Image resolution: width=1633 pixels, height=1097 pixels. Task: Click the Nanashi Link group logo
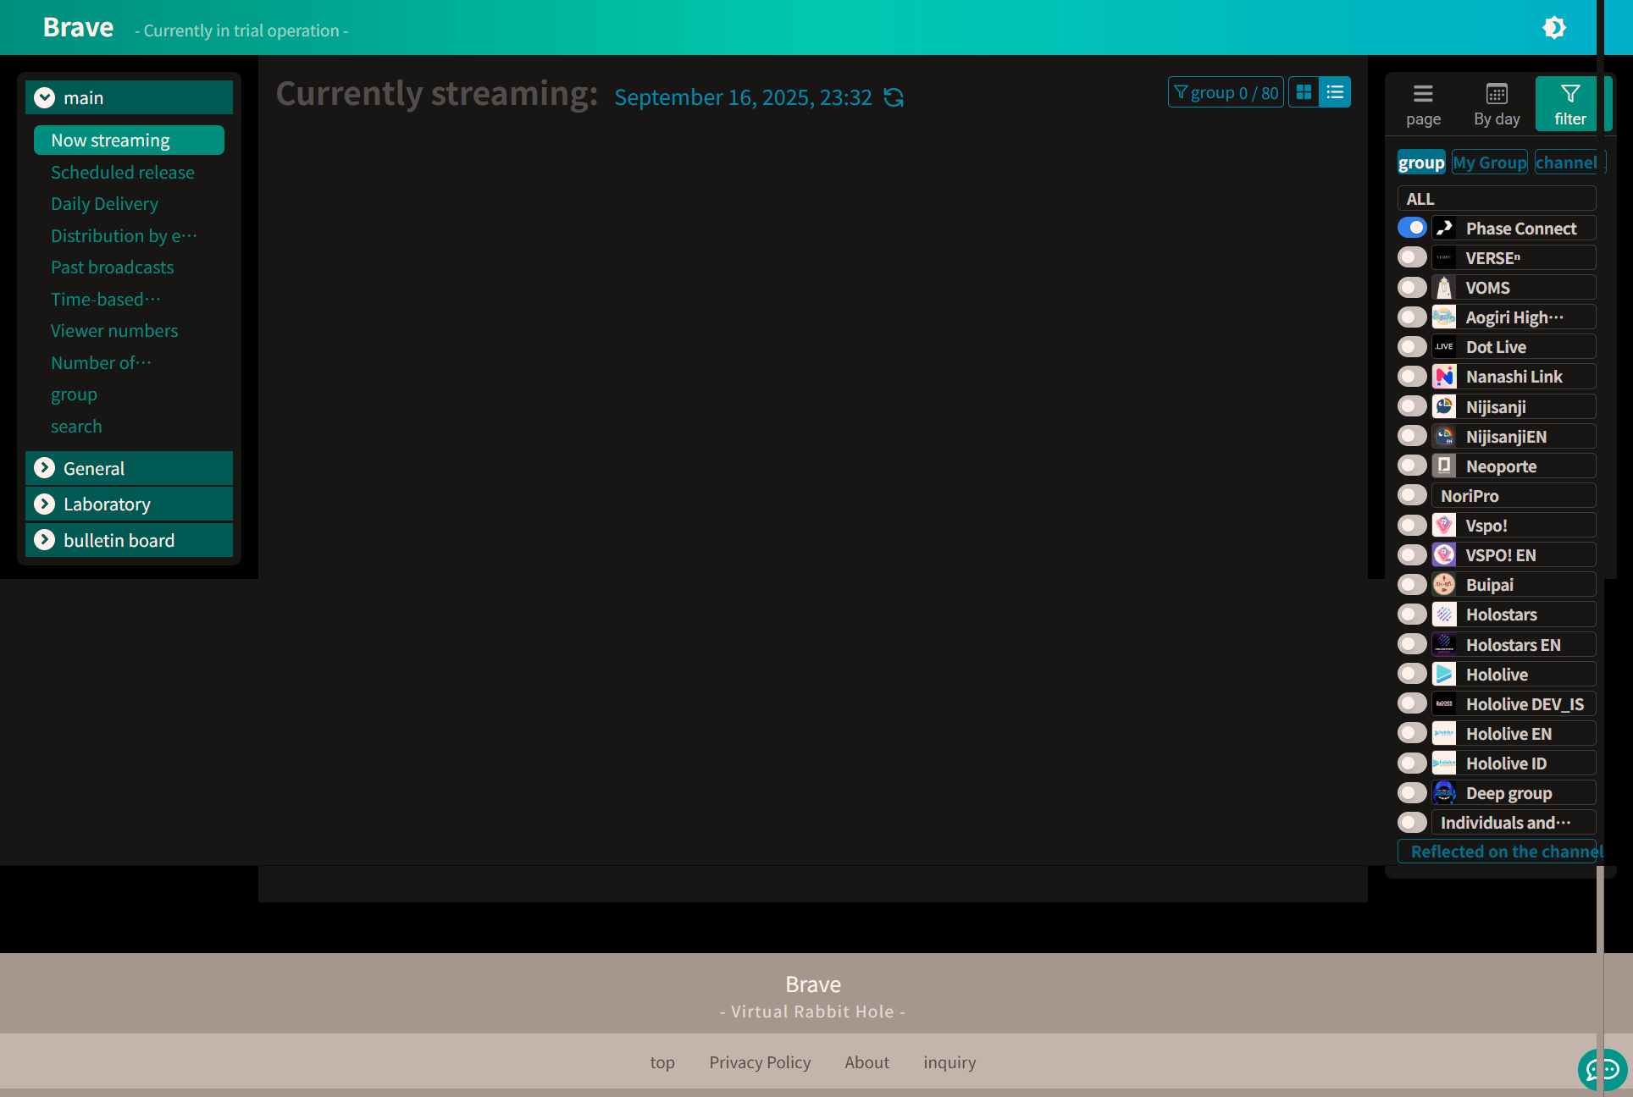[x=1444, y=377]
